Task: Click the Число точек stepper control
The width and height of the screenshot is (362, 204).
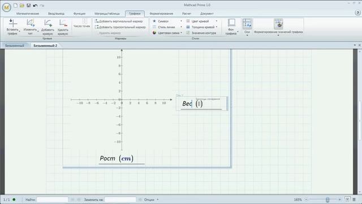Action: 84,21
